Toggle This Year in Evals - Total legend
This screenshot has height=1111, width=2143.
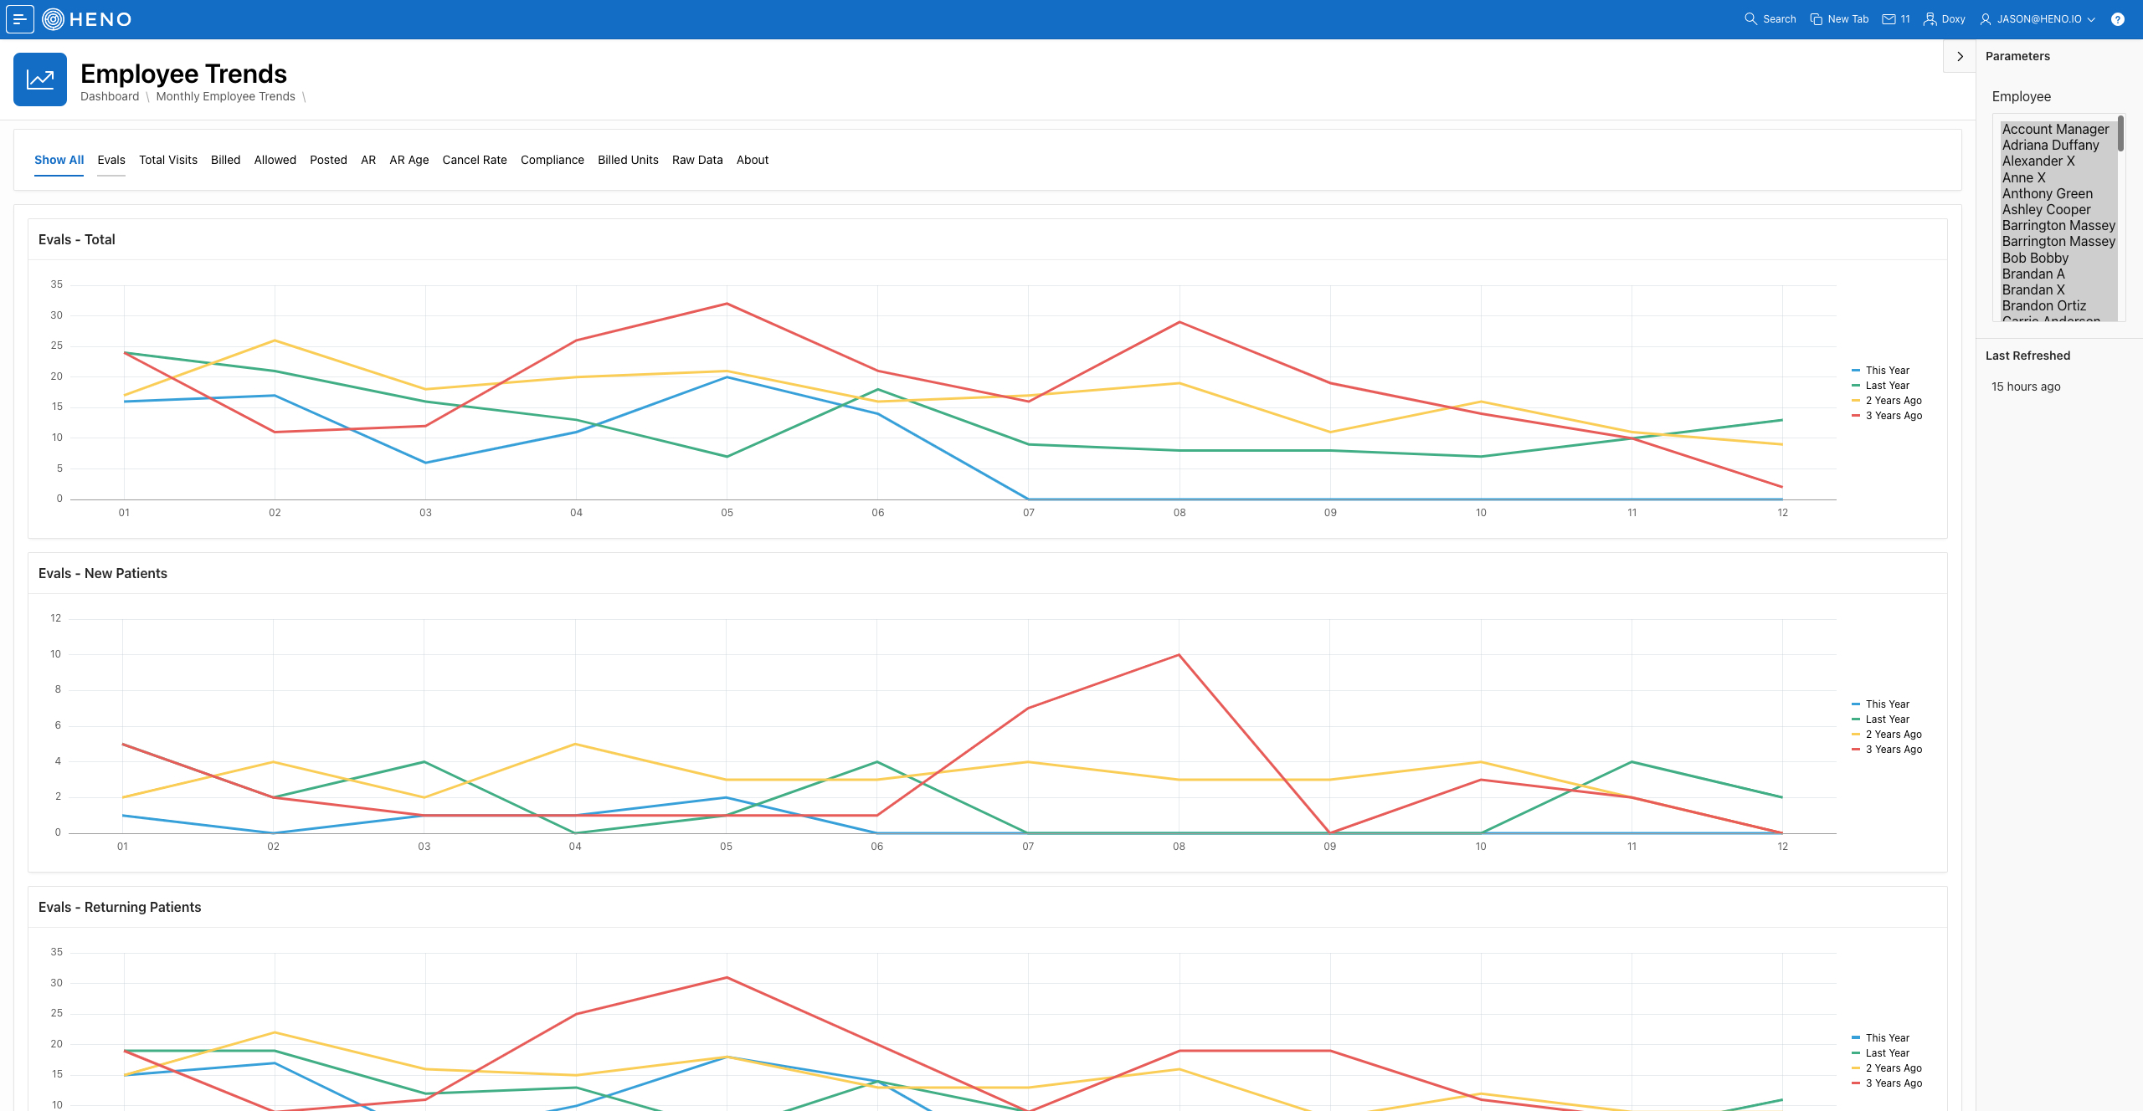pyautogui.click(x=1881, y=371)
